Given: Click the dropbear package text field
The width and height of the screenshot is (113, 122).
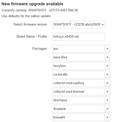Looking at the screenshot, I should [78, 109].
